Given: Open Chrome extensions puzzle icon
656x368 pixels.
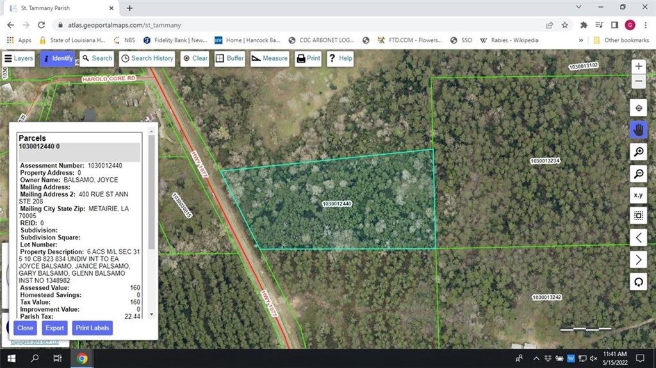Looking at the screenshot, I should click(x=584, y=25).
